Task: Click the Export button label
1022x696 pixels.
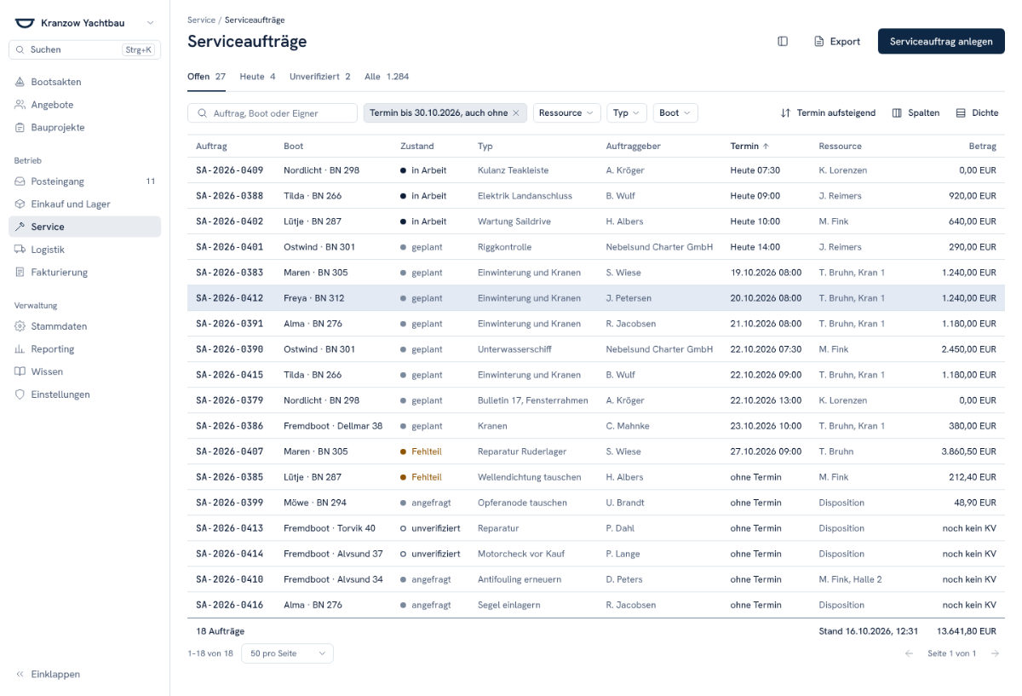Action: [845, 42]
